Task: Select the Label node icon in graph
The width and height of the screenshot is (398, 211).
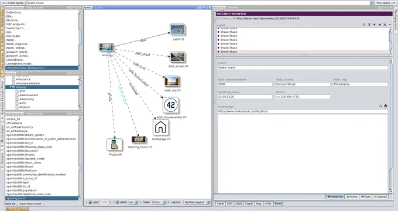Action: [x=177, y=30]
